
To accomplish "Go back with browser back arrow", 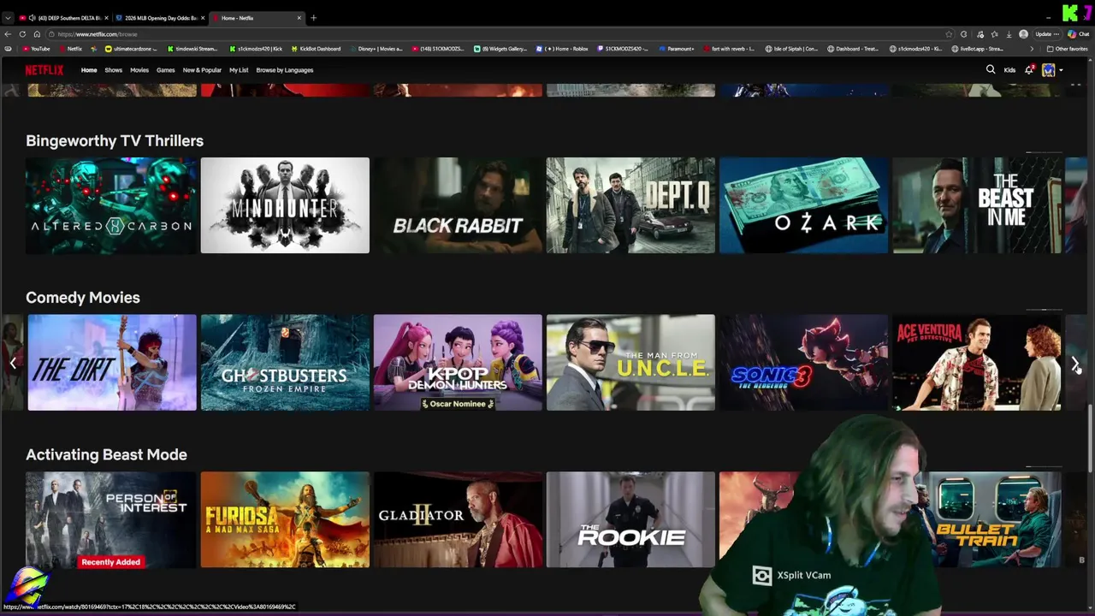I will click(x=8, y=34).
